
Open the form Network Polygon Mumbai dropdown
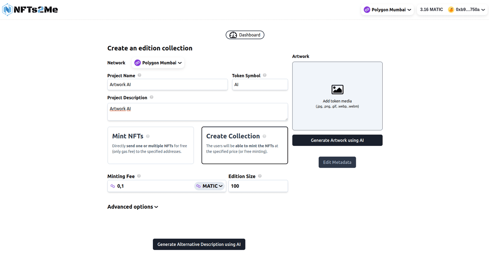tap(158, 63)
